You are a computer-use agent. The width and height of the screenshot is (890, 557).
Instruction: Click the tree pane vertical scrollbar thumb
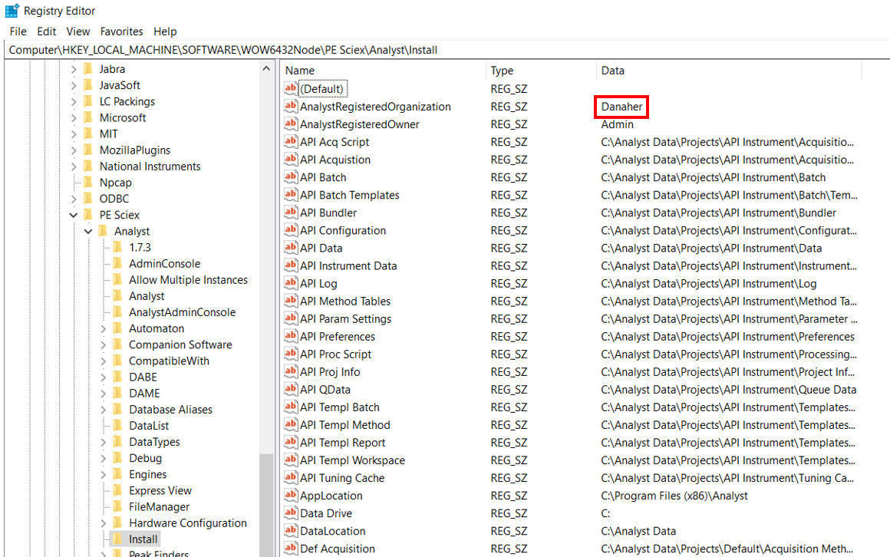[x=266, y=506]
